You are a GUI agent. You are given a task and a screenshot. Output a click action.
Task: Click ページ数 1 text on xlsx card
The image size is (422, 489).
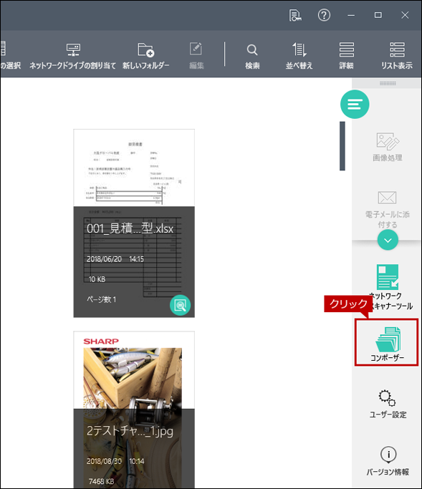point(101,300)
